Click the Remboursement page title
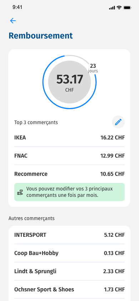The image size is (139, 301). pos(41,36)
